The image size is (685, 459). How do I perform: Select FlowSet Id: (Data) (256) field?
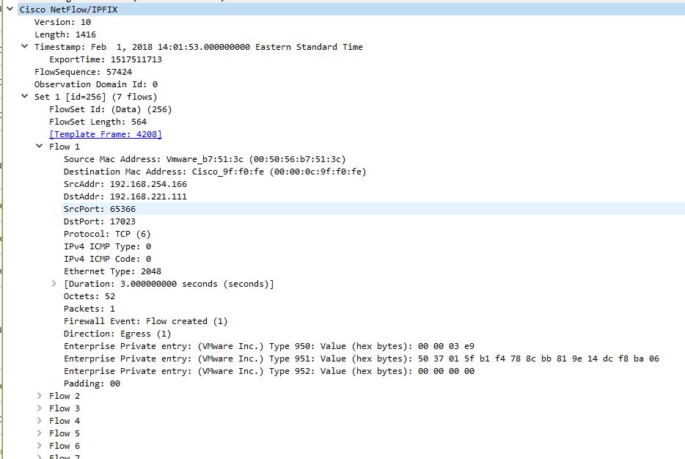(x=111, y=109)
